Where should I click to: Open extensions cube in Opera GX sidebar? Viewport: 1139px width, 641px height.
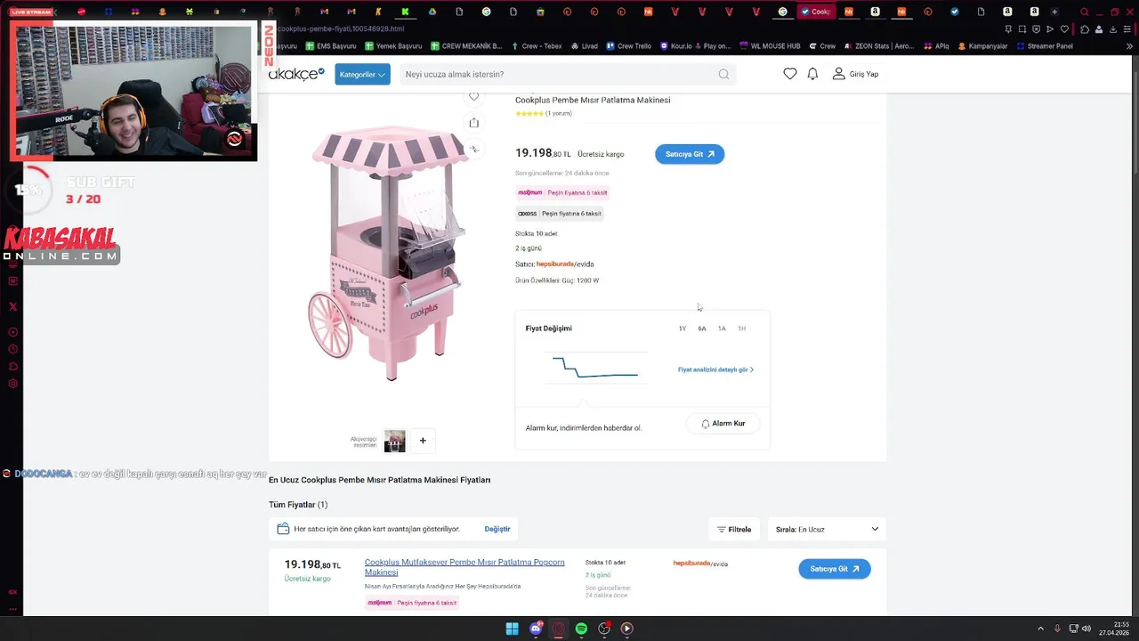pyautogui.click(x=12, y=366)
